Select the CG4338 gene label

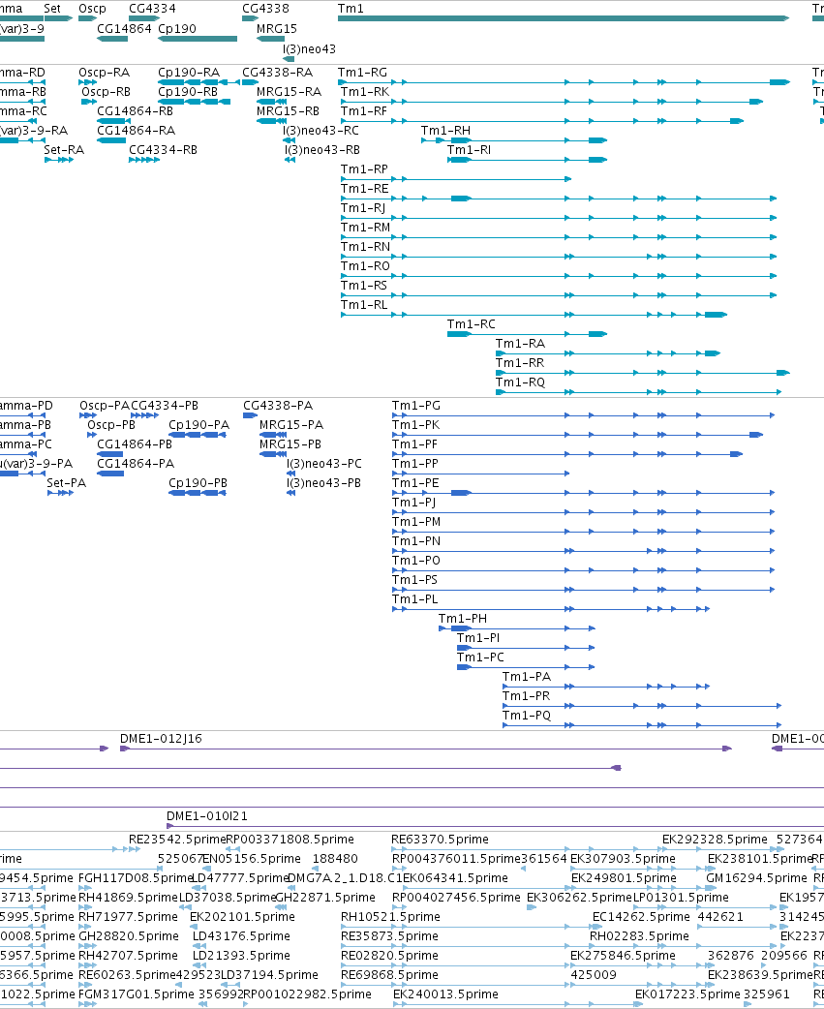(x=265, y=9)
